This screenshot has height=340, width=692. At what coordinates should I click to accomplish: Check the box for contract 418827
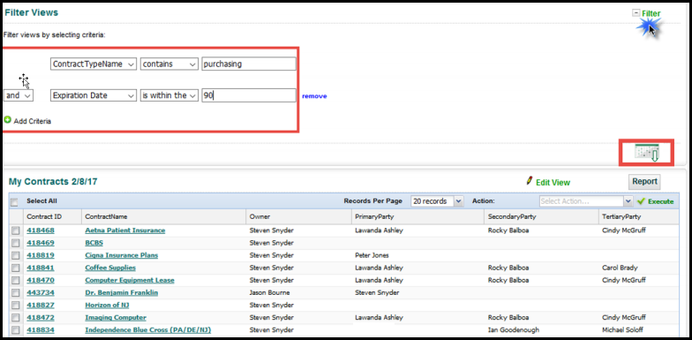(x=16, y=306)
